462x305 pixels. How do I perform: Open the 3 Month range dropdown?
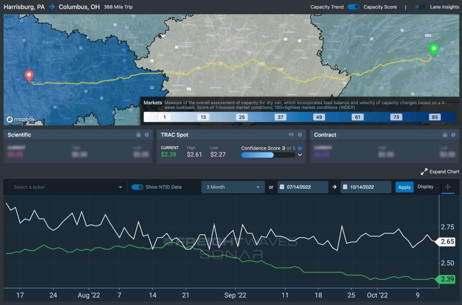click(x=233, y=187)
